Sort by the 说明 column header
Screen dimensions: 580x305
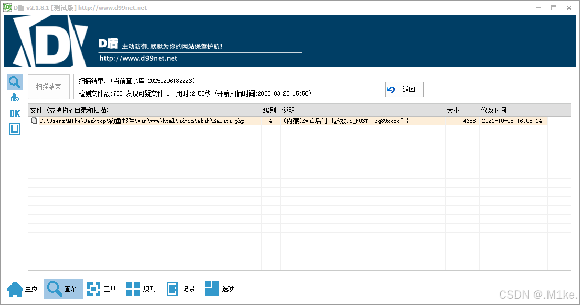pyautogui.click(x=363, y=110)
